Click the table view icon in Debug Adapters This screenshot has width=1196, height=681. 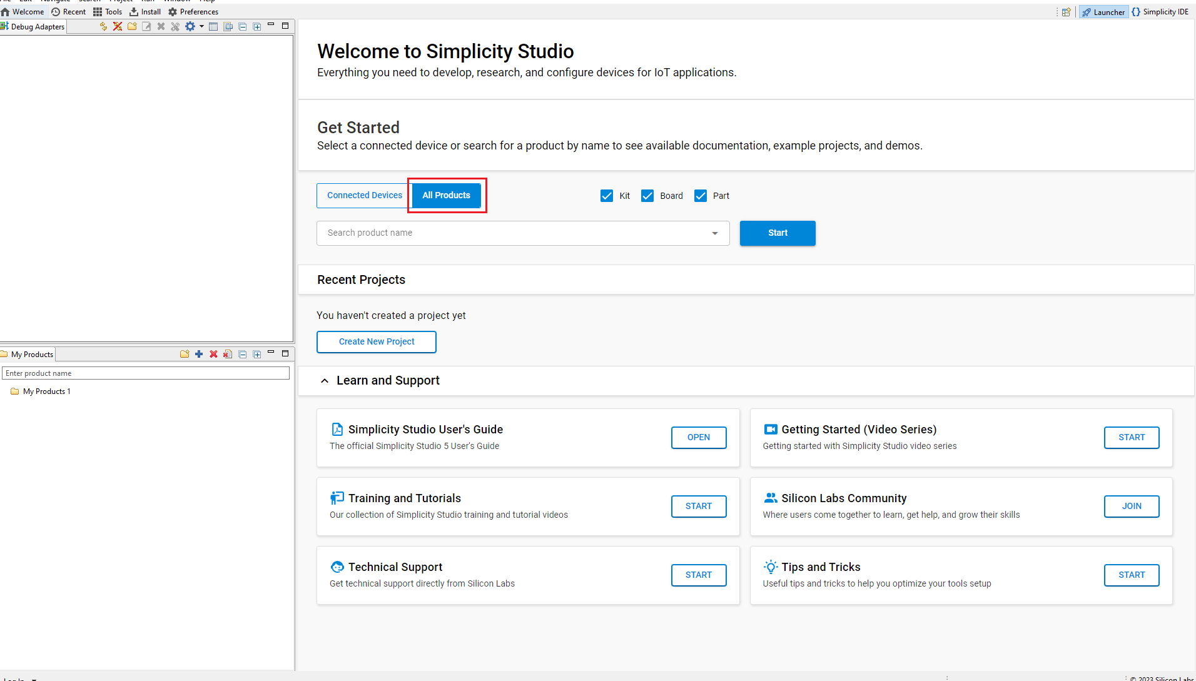(213, 26)
